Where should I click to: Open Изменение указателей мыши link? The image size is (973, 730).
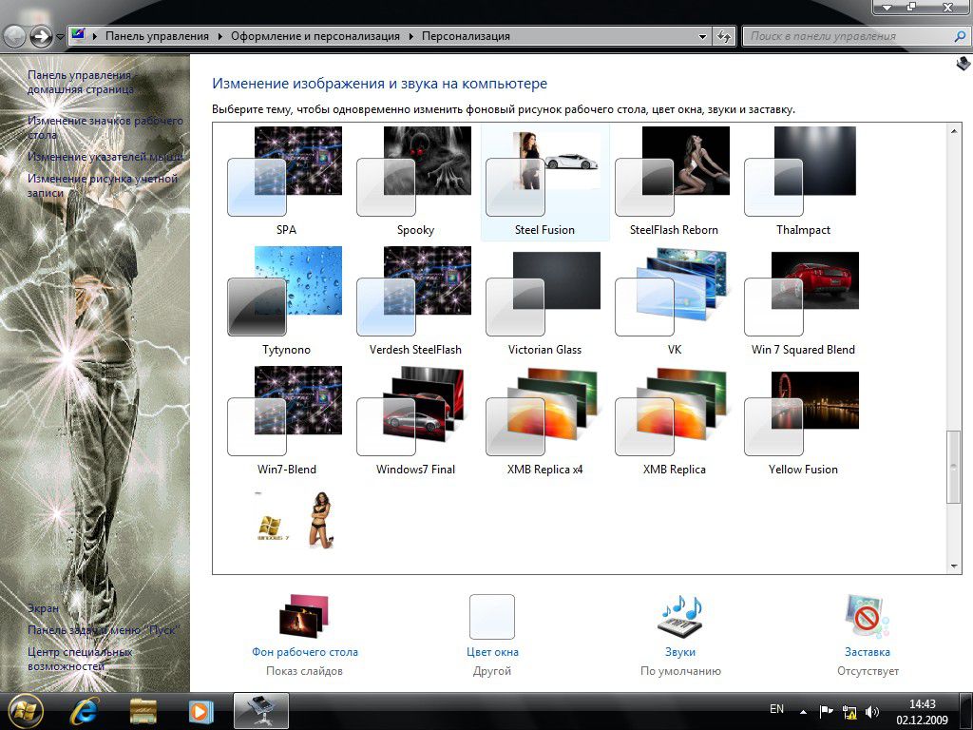[105, 157]
